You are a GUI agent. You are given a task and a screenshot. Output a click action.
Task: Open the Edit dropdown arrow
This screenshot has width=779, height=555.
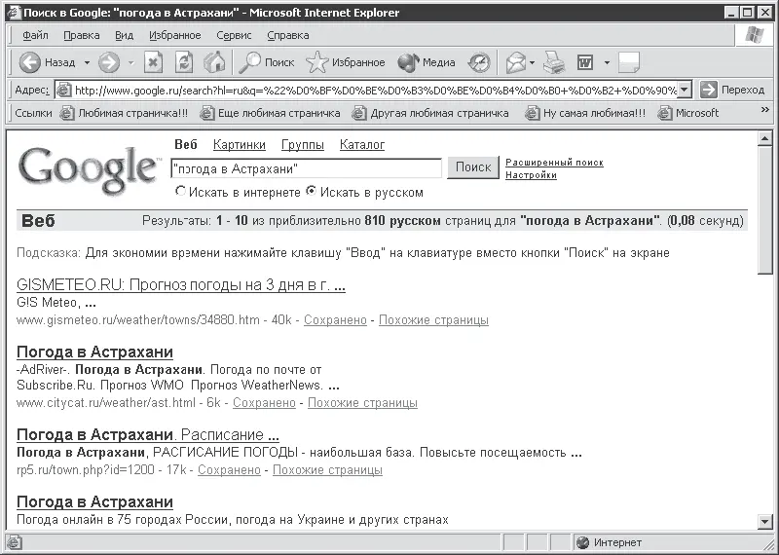click(607, 62)
